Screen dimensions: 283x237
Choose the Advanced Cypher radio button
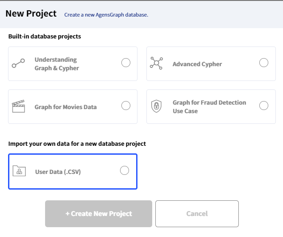click(x=264, y=63)
